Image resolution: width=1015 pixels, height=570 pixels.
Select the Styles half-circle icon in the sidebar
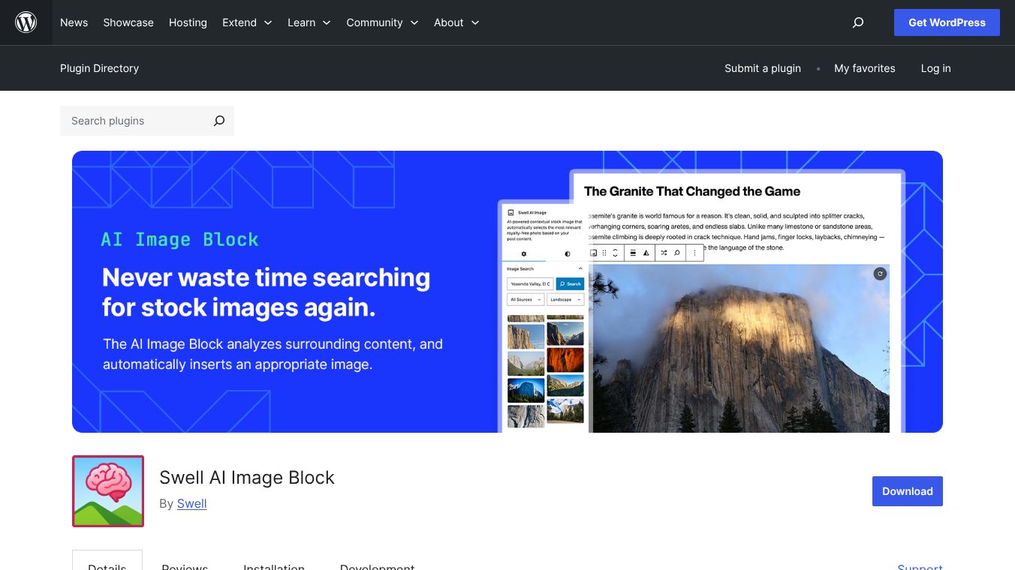[568, 253]
